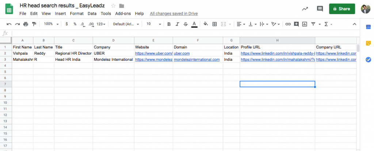
Task: Create a filter with funnel icon
Action: pos(313,24)
